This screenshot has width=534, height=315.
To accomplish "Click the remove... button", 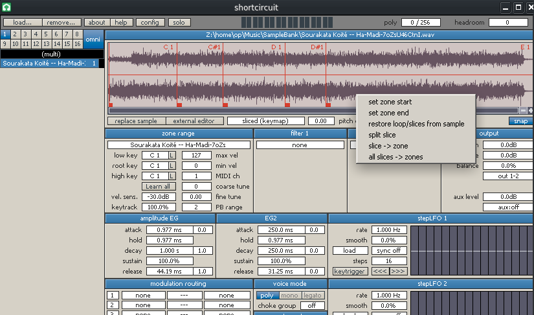I will pyautogui.click(x=61, y=23).
